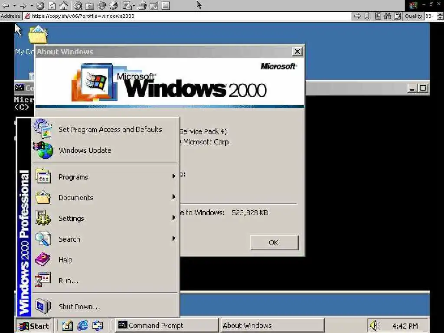The image size is (444, 333).
Task: Launch Internet Explorer from quick launch
Action: pos(82,326)
